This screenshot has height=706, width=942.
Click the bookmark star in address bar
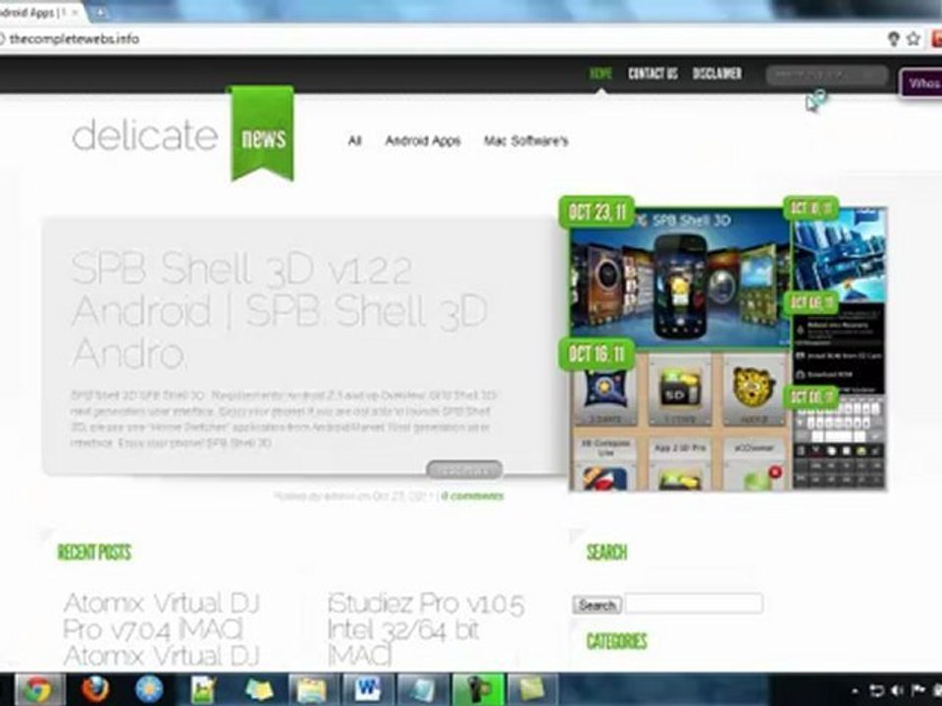click(x=914, y=39)
